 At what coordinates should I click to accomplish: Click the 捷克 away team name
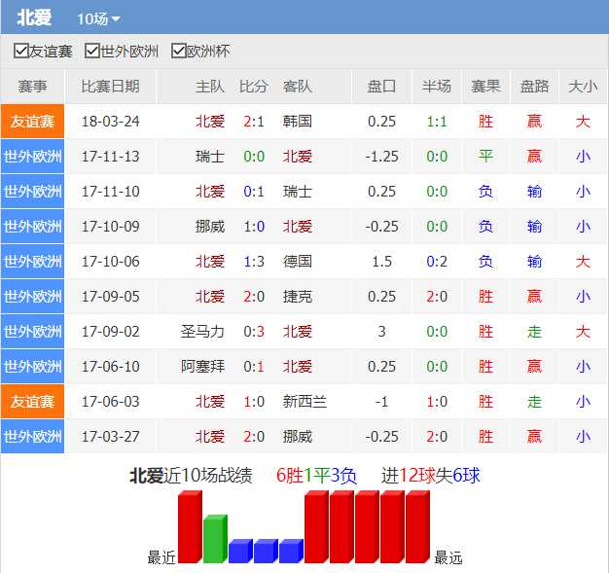298,297
